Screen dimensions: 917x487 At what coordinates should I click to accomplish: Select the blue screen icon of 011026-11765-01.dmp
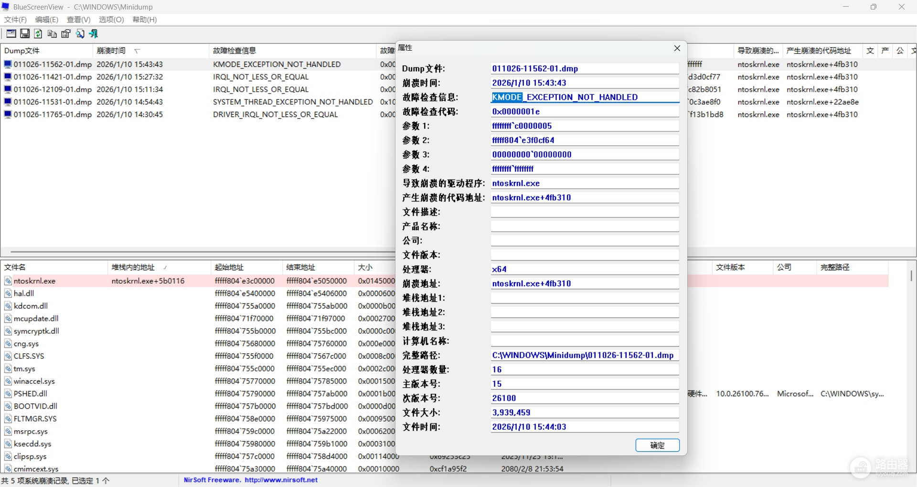point(8,115)
